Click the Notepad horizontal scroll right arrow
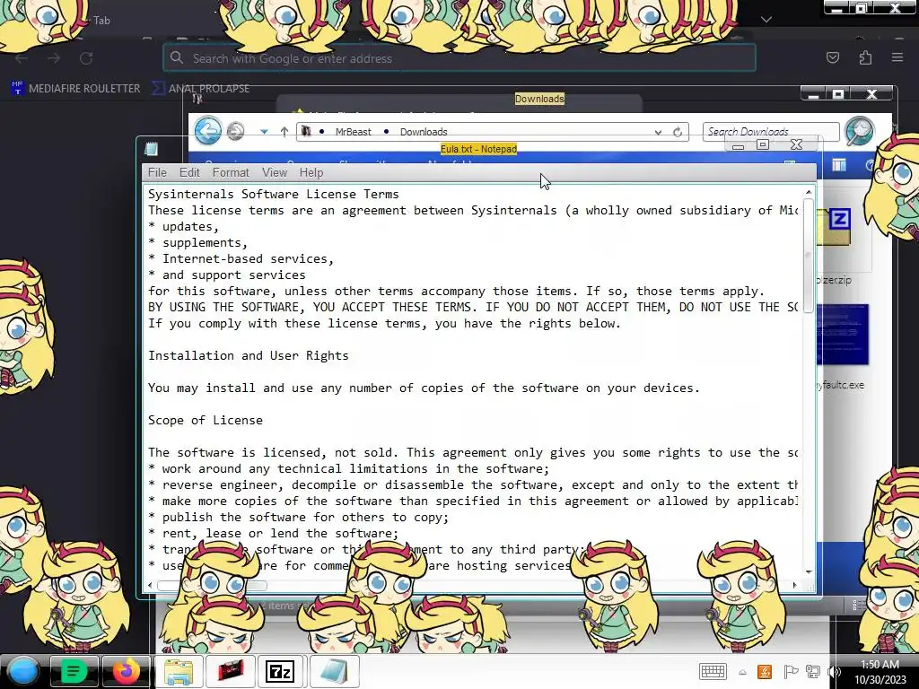 [795, 585]
